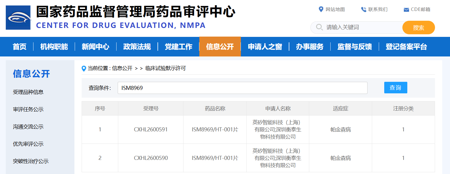Open 受理品种信息 in the sidebar
This screenshot has height=174, width=450.
click(28, 92)
